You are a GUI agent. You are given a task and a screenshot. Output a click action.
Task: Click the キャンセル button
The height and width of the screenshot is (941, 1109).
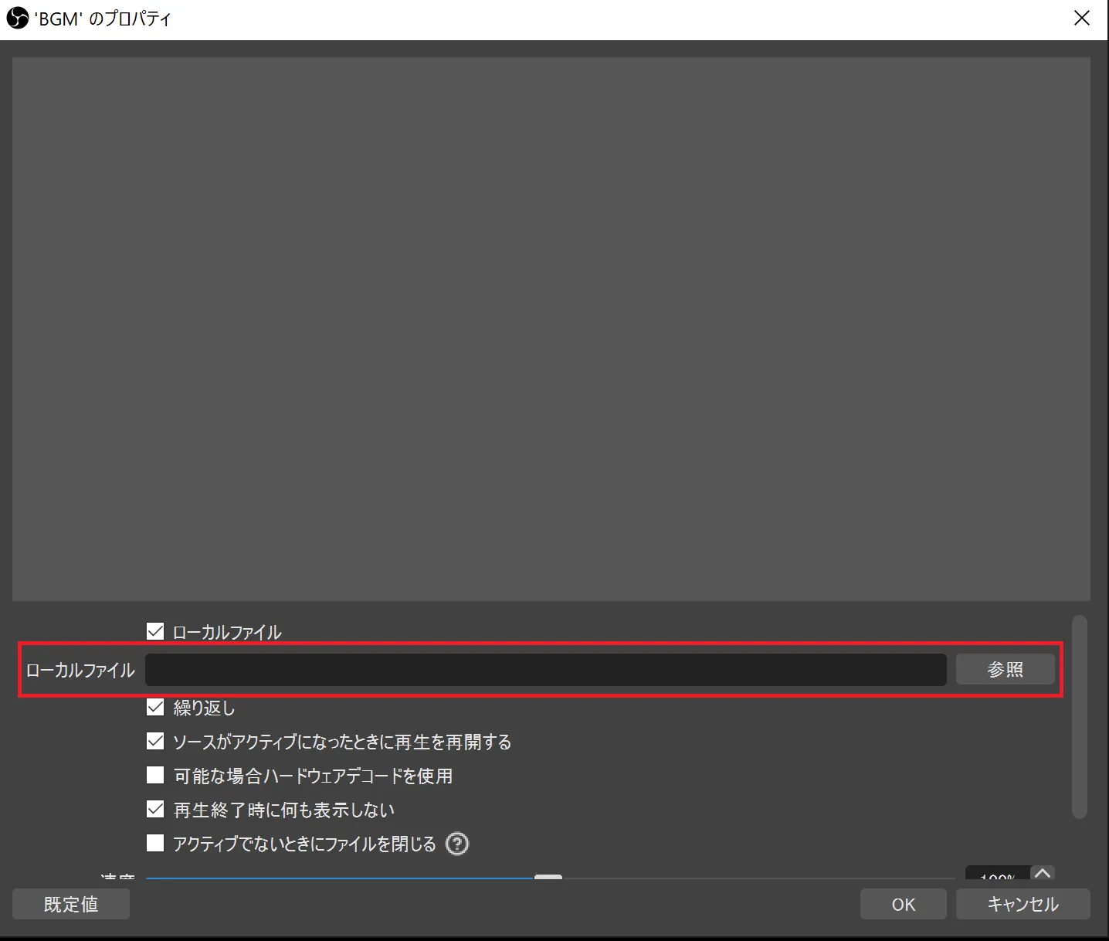point(1023,904)
